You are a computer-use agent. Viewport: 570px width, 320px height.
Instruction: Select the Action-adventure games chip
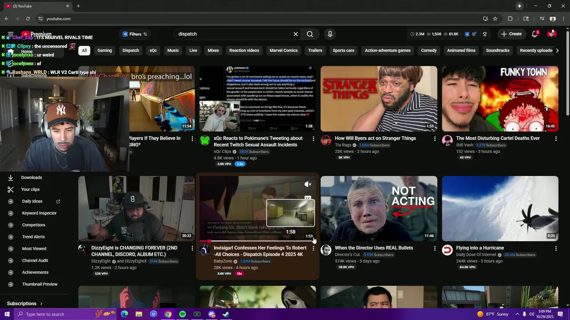click(387, 50)
